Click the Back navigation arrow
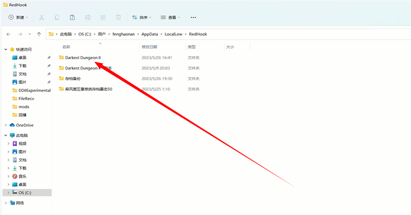Image resolution: width=411 pixels, height=215 pixels. [8, 34]
